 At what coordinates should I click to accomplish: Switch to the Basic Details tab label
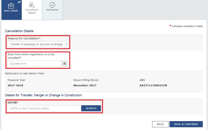(11, 11)
